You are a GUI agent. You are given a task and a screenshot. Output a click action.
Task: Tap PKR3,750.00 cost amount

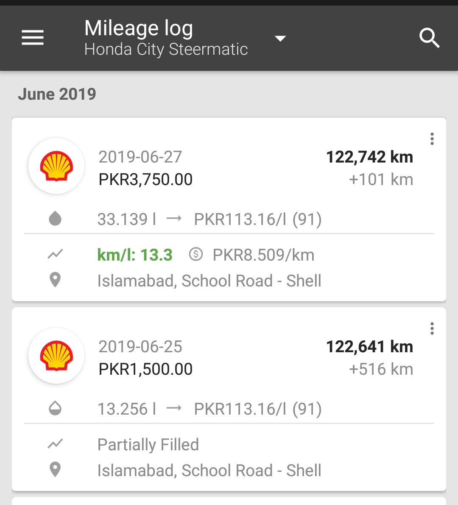145,180
